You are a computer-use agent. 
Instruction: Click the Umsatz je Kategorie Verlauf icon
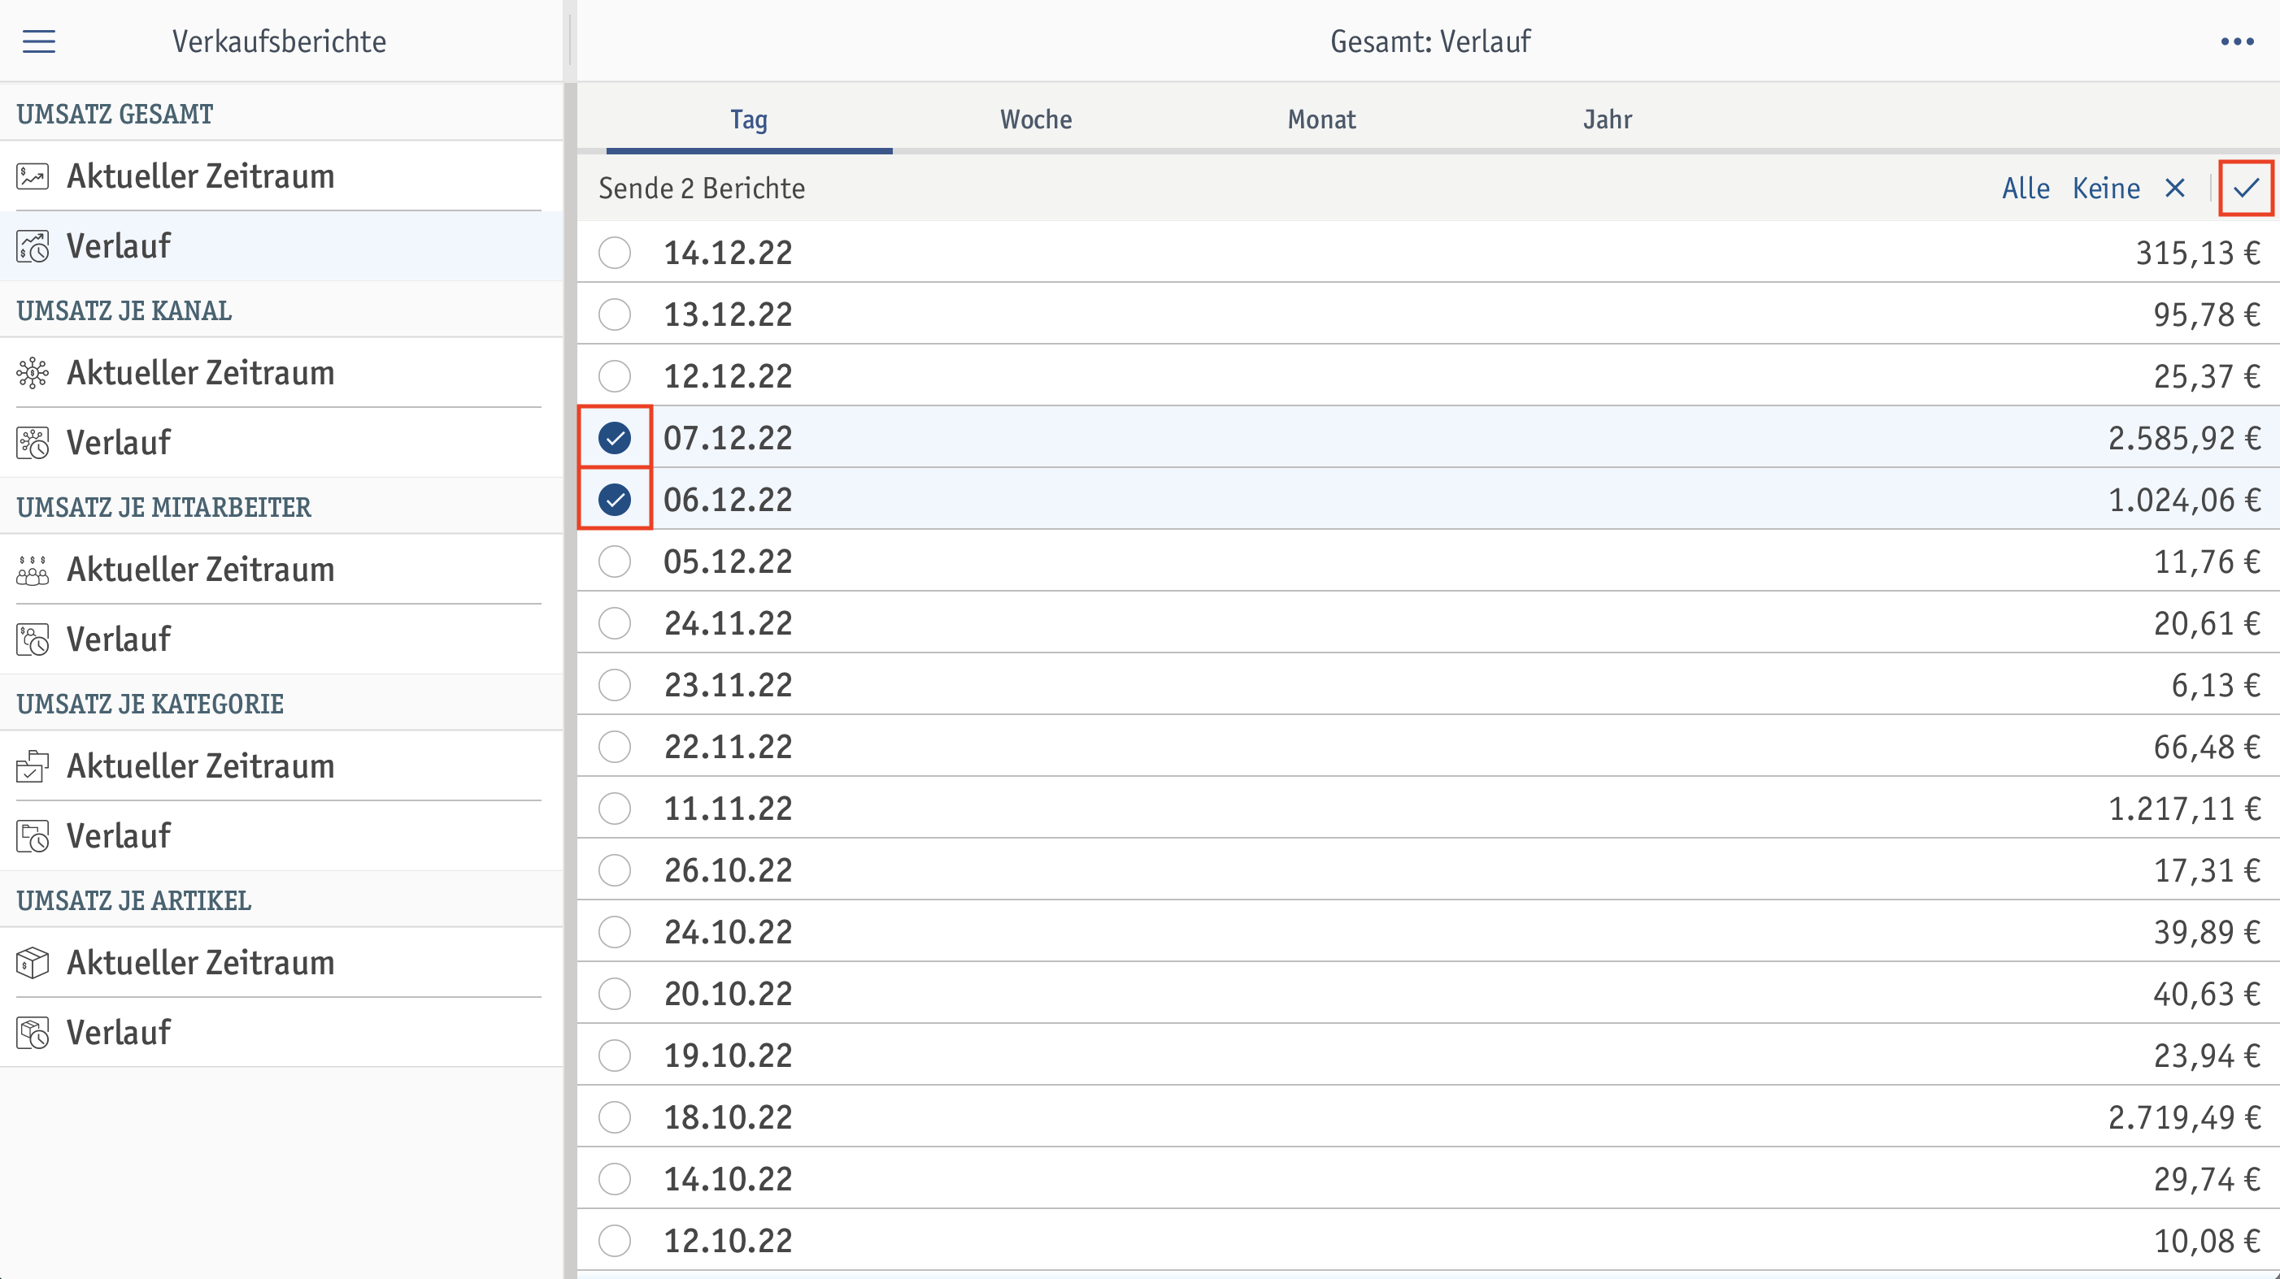(x=33, y=836)
